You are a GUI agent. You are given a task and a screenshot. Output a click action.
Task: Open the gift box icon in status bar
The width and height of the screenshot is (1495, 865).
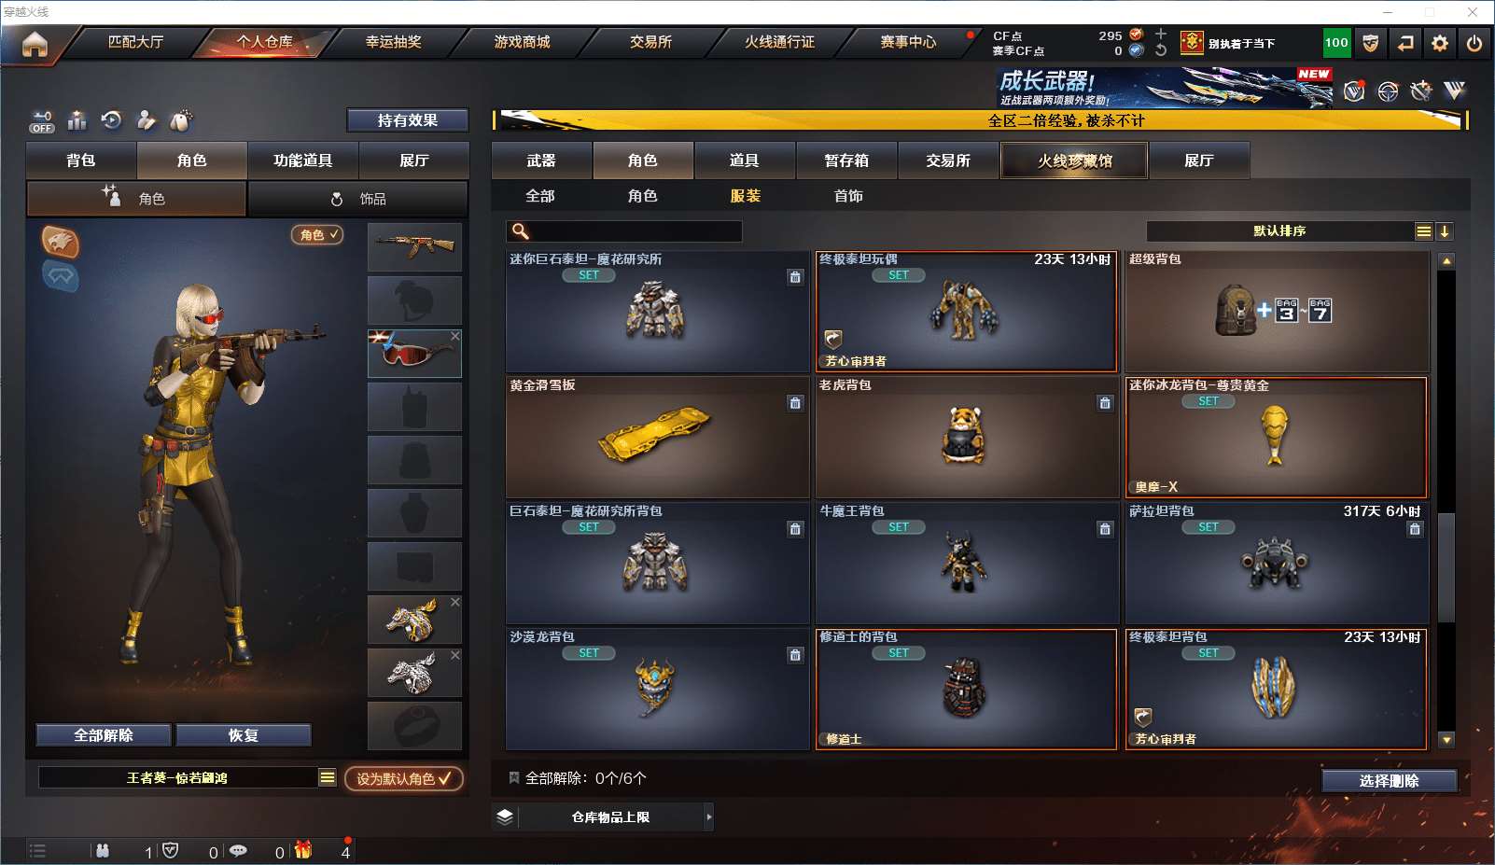(x=303, y=850)
